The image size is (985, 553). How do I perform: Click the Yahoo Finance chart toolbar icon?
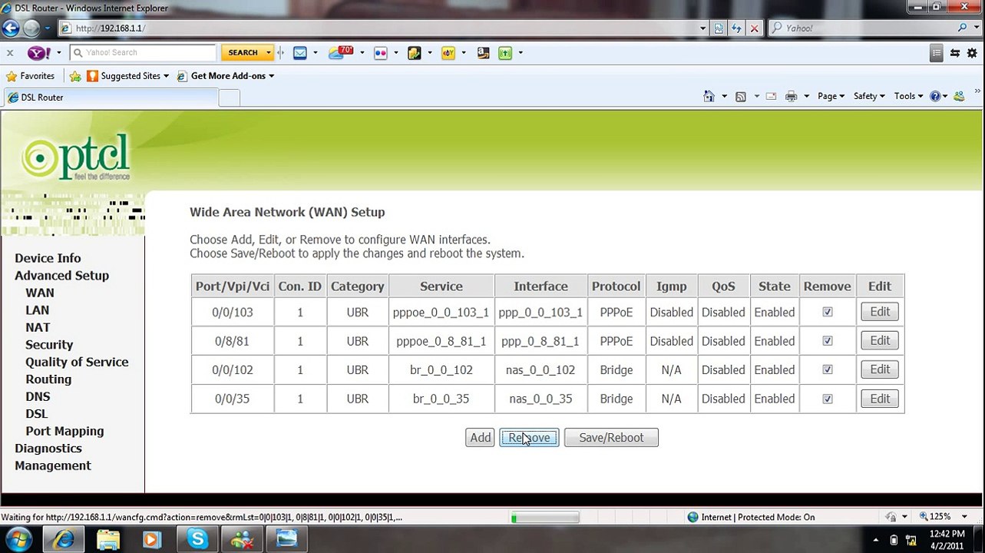click(x=415, y=53)
